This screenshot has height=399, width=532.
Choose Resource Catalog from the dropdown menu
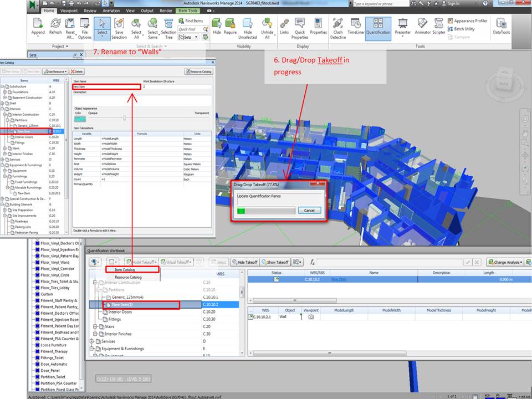coord(128,277)
